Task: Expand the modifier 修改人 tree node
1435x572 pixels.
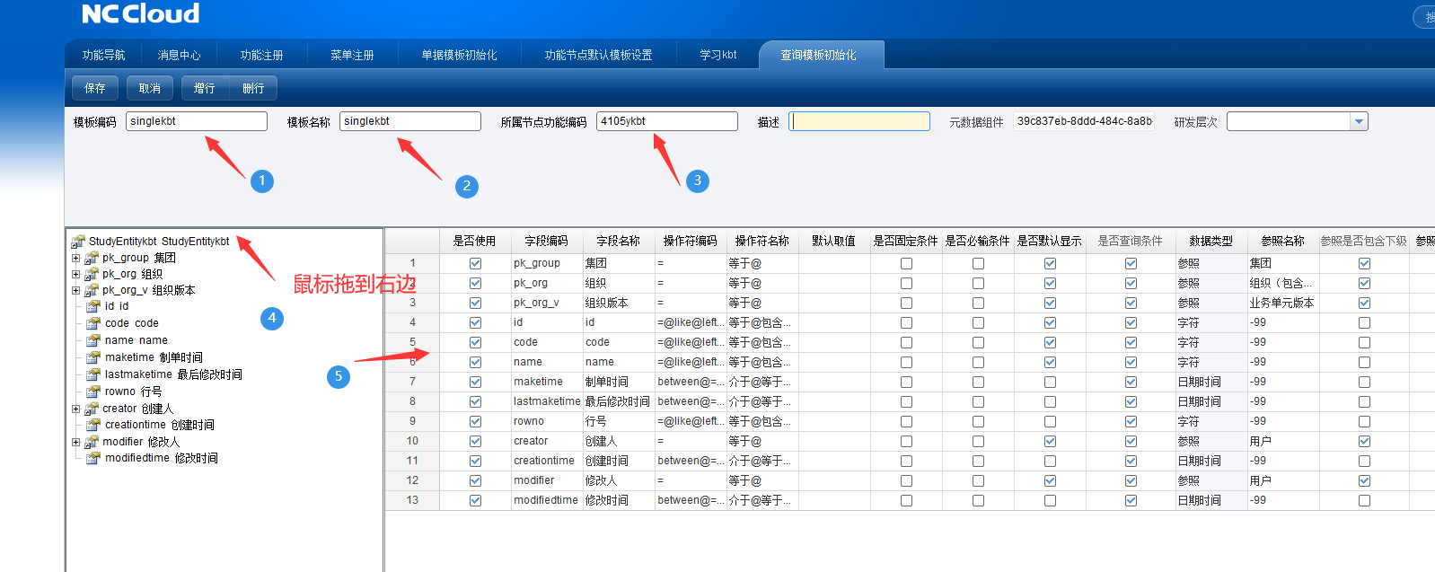Action: tap(76, 442)
